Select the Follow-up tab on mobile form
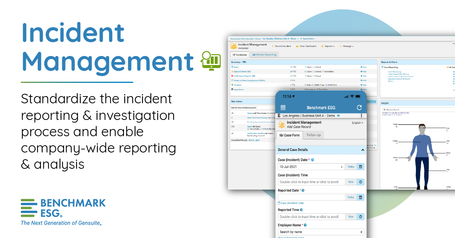 click(314, 135)
